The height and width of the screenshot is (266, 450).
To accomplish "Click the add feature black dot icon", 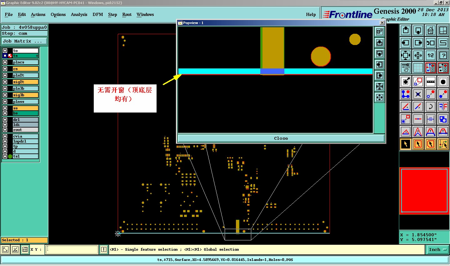I will coord(406,82).
